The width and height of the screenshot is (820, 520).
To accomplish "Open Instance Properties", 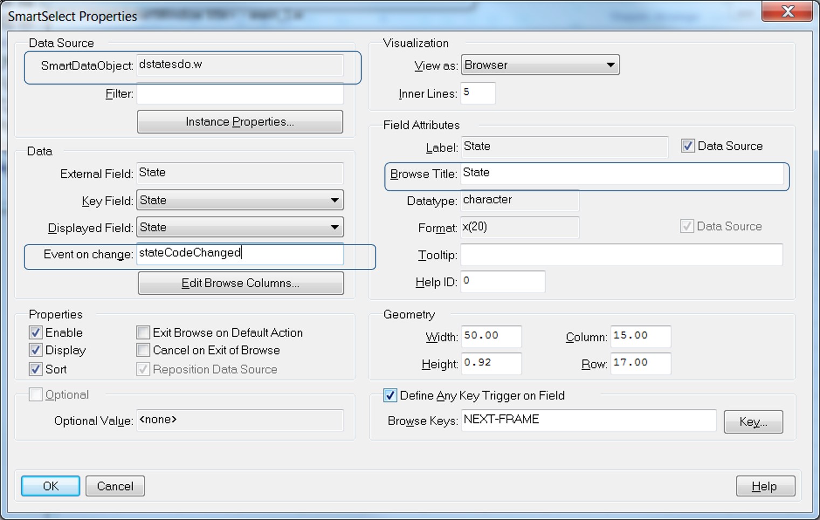I will pyautogui.click(x=240, y=121).
